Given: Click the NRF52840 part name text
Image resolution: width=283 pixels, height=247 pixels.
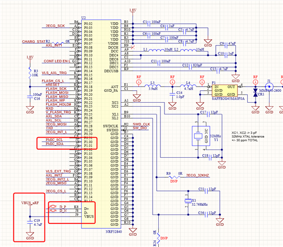Looking at the screenshot, I should coord(114,232).
